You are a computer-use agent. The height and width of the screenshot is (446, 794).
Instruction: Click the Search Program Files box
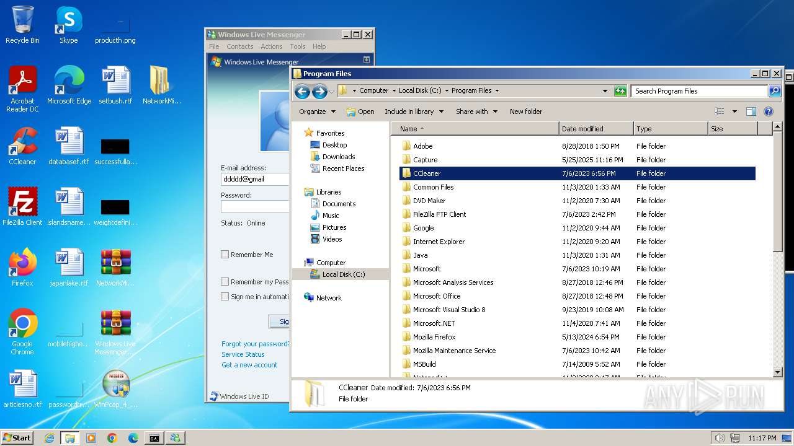click(700, 91)
